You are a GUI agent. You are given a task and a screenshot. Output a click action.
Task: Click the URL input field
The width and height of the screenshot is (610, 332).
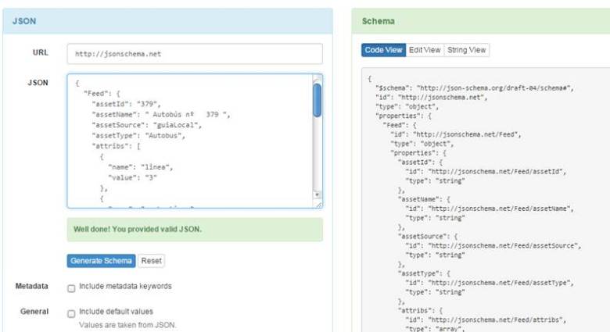pos(194,54)
